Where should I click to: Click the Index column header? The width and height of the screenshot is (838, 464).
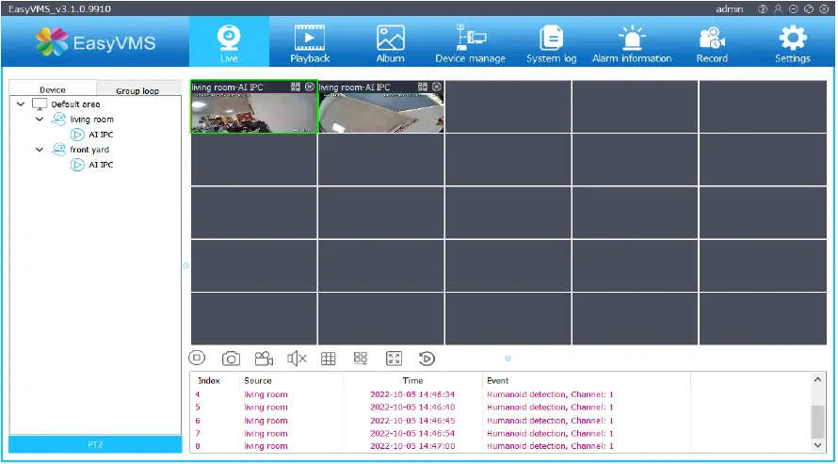209,380
